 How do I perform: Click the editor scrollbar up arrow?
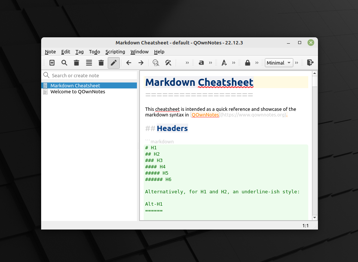pos(315,74)
